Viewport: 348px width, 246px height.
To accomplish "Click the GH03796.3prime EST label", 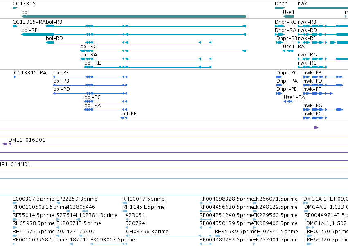I will [147, 232].
